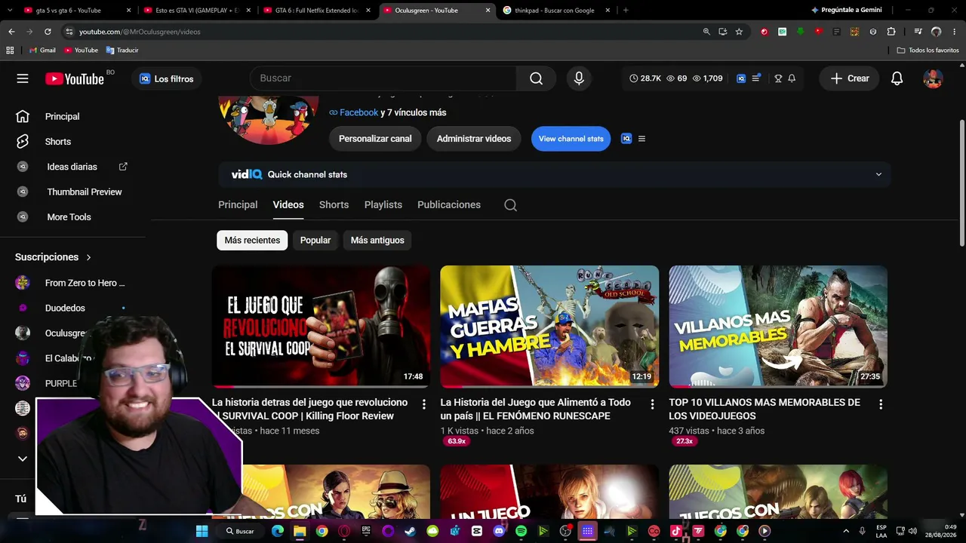Image resolution: width=966 pixels, height=543 pixels.
Task: Open the y 7 vínculos más link
Action: click(414, 112)
